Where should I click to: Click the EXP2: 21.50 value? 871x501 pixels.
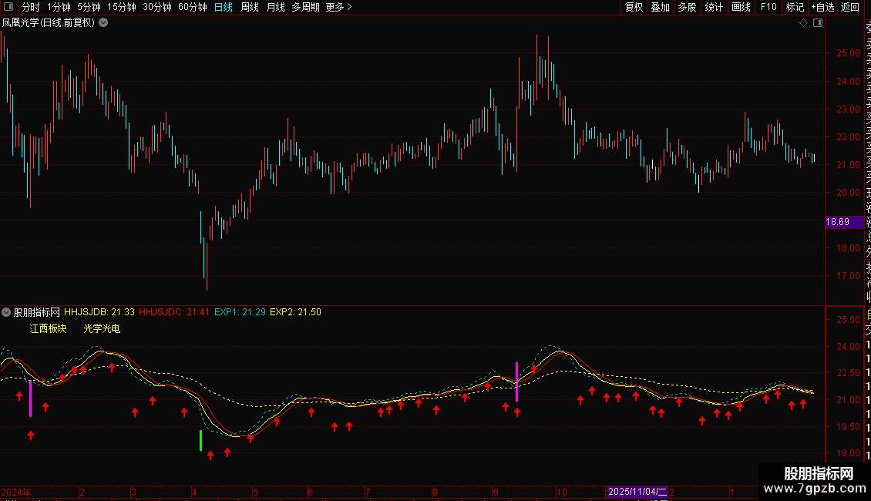(295, 312)
